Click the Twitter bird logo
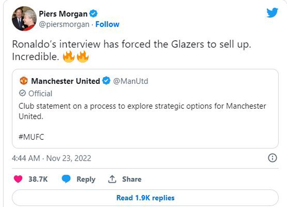The height and width of the screenshot is (207, 287). pyautogui.click(x=272, y=12)
